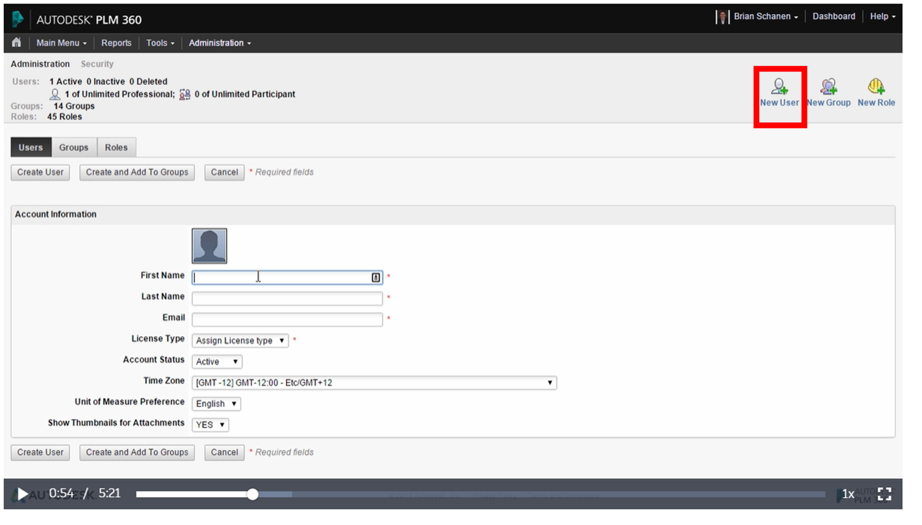This screenshot has height=525, width=922.
Task: Change the 1x playback speed
Action: point(848,494)
